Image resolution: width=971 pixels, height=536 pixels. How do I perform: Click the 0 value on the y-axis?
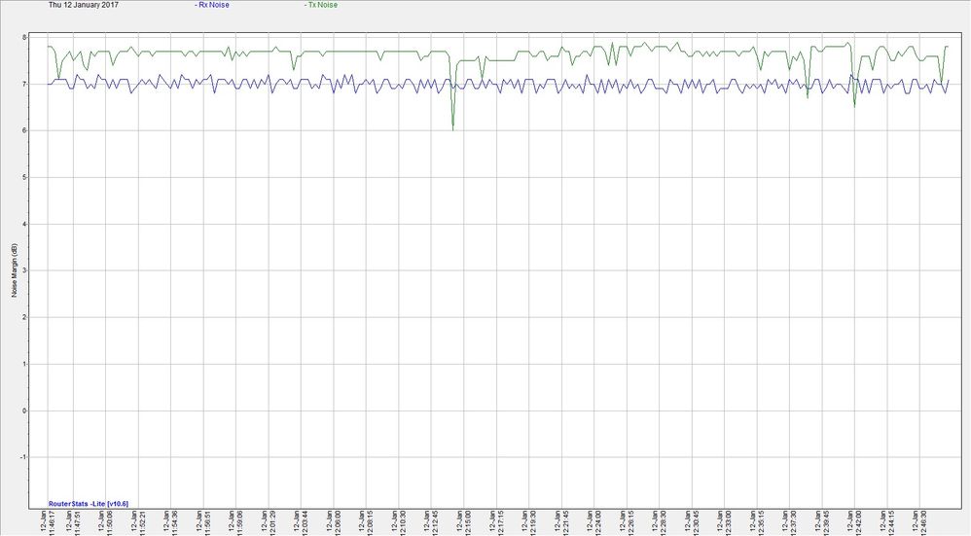click(x=38, y=411)
